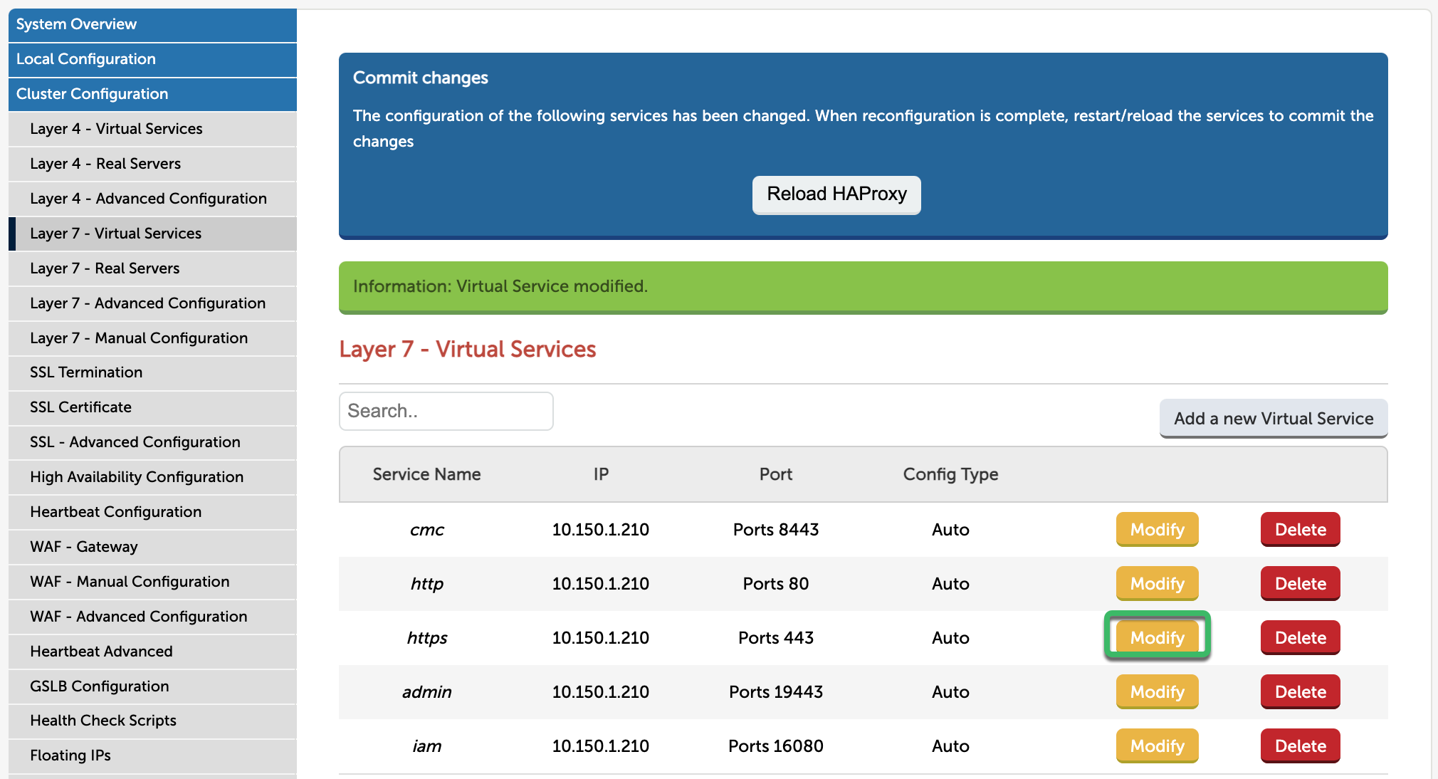Click the Port column header
This screenshot has height=779, width=1438.
(x=775, y=474)
